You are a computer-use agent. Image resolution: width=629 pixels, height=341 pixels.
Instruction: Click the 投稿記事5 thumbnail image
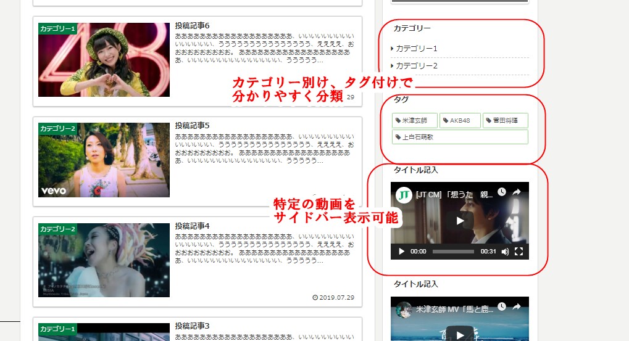104,160
